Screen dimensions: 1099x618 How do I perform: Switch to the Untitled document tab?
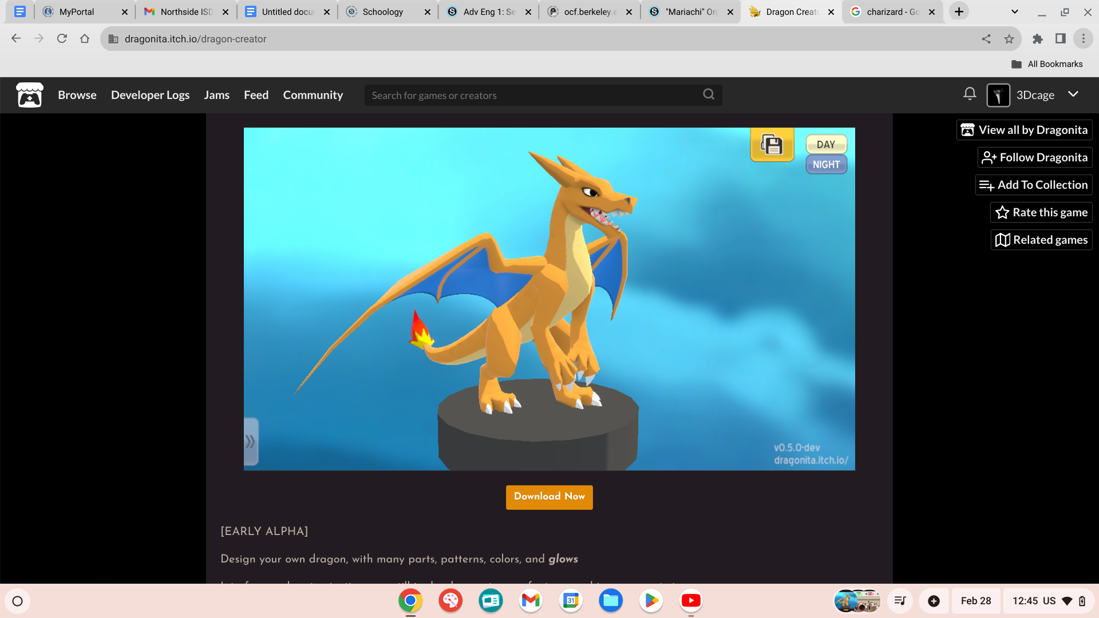click(287, 11)
